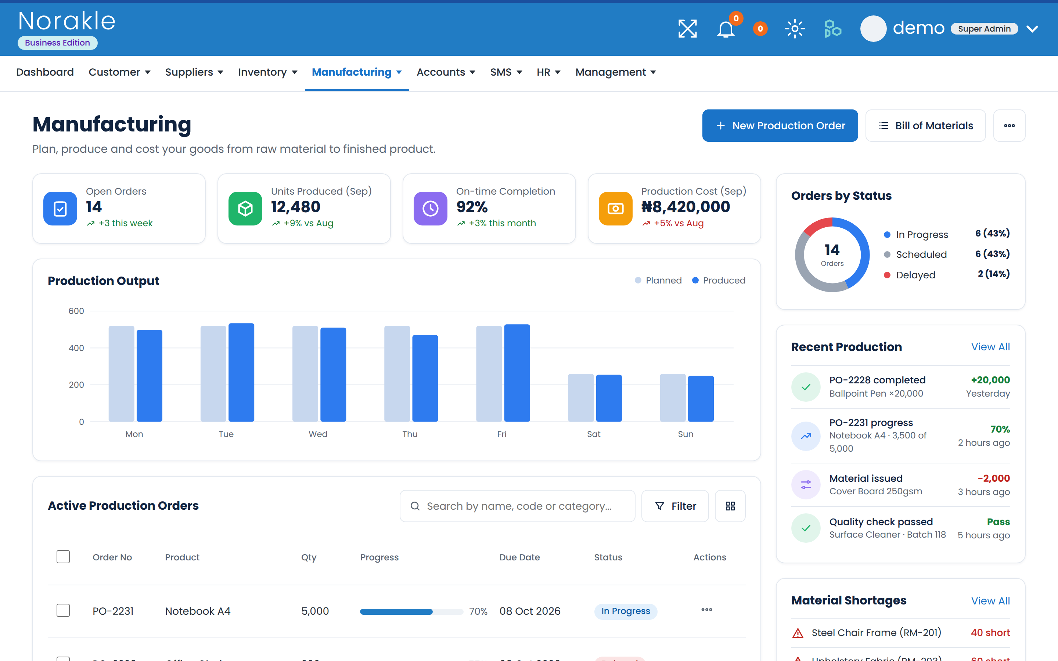Click the PO-2231 70% progress bar

(411, 611)
